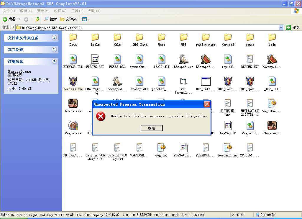Viewport: 302px width, 219px height.
Task: Open the 查看(V) menu
Action: (x=43, y=11)
